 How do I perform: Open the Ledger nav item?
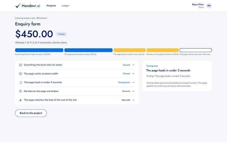[x=65, y=6]
